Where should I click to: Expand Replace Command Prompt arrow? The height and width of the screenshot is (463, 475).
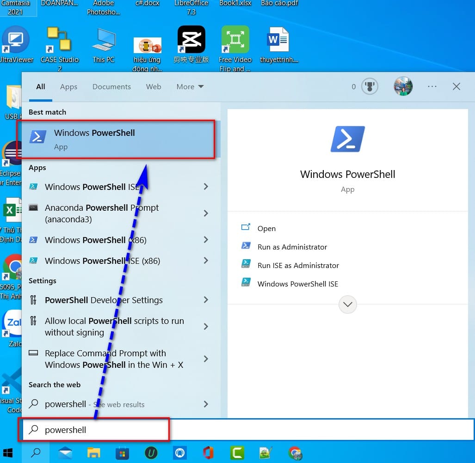tap(206, 359)
